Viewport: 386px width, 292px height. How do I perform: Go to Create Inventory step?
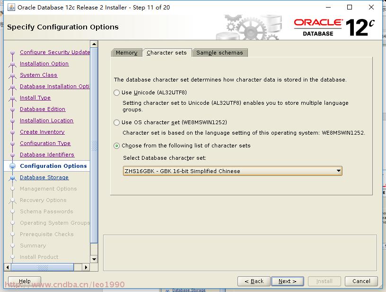point(43,132)
